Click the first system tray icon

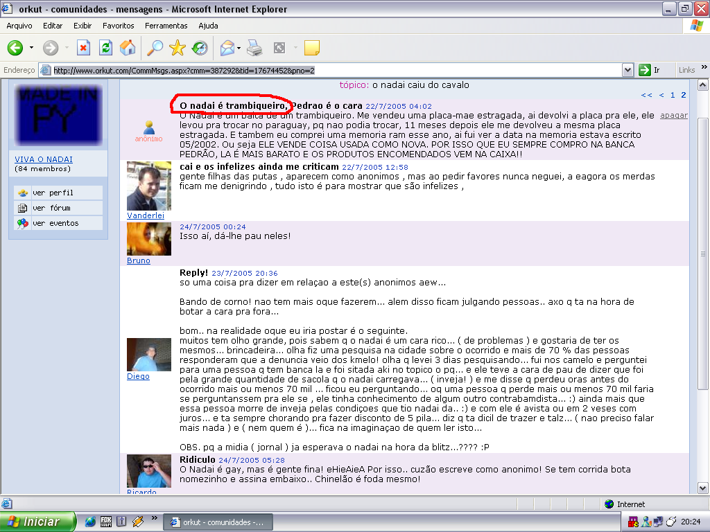[x=633, y=522]
